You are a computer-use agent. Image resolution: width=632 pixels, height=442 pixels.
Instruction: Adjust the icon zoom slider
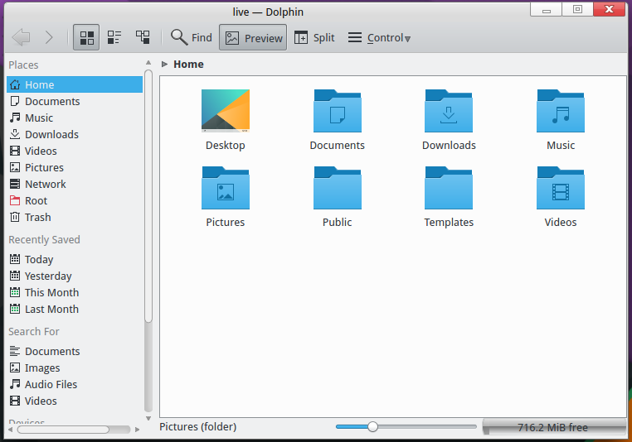pos(372,426)
